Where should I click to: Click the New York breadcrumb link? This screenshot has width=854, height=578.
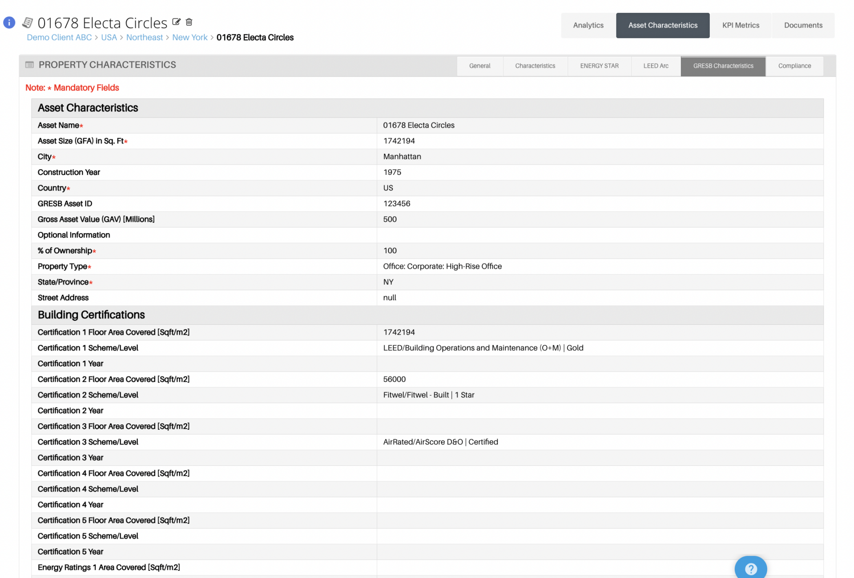tap(189, 37)
